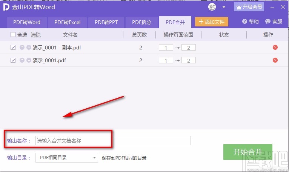Click the 清除 clear link
The height and width of the screenshot is (172, 289).
coord(36,35)
